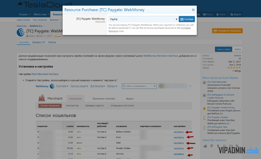Click '1 ratings' text in sidebar

click(x=237, y=71)
